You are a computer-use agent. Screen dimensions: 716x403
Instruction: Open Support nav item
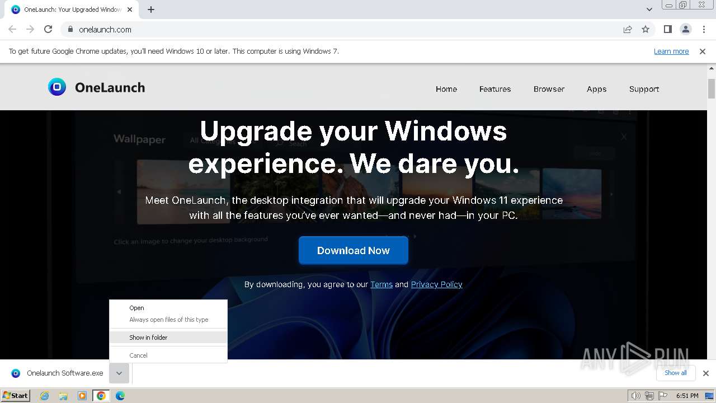[644, 89]
